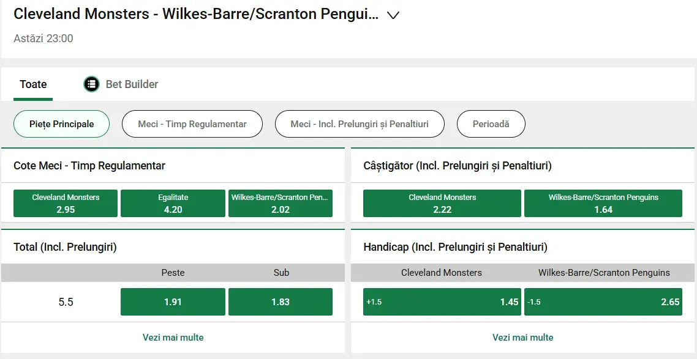The width and height of the screenshot is (697, 359).
Task: Open Vezi mai multe under Handicap market
Action: 522,337
